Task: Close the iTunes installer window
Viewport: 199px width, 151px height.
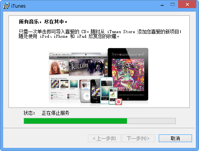Action: (x=187, y=5)
